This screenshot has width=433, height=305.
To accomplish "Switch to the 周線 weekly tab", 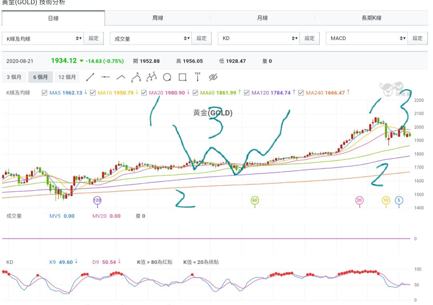I will (x=158, y=18).
